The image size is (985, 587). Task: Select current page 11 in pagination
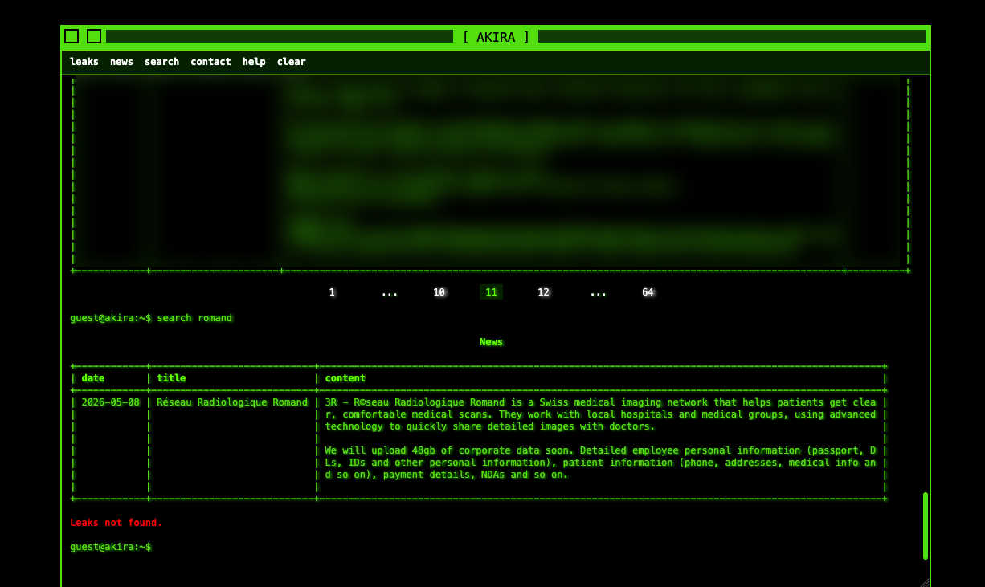[491, 292]
